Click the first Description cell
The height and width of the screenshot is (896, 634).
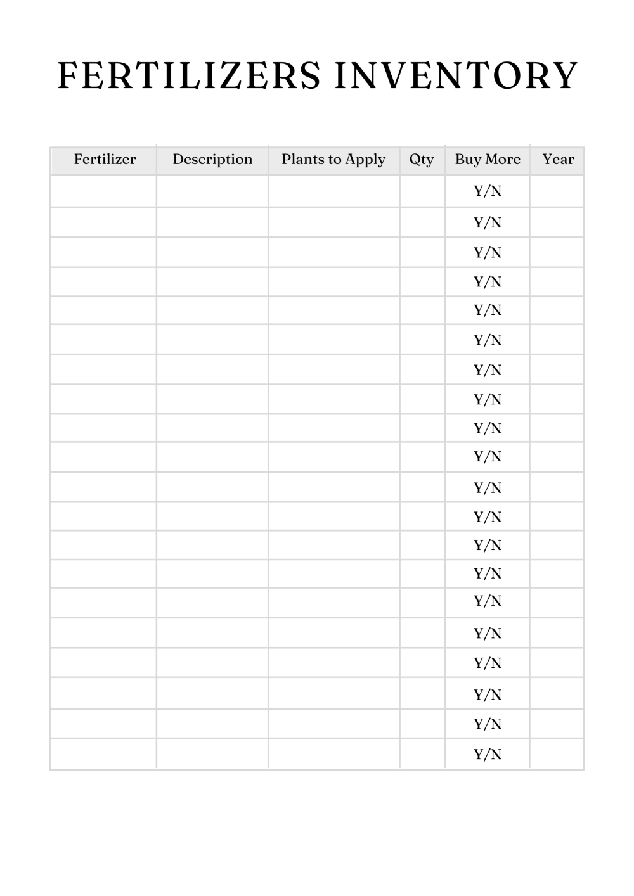(x=212, y=191)
